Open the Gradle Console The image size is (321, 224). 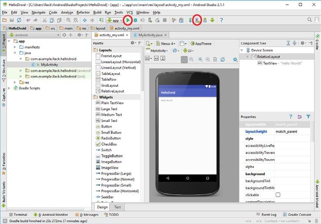pyautogui.click(x=297, y=214)
